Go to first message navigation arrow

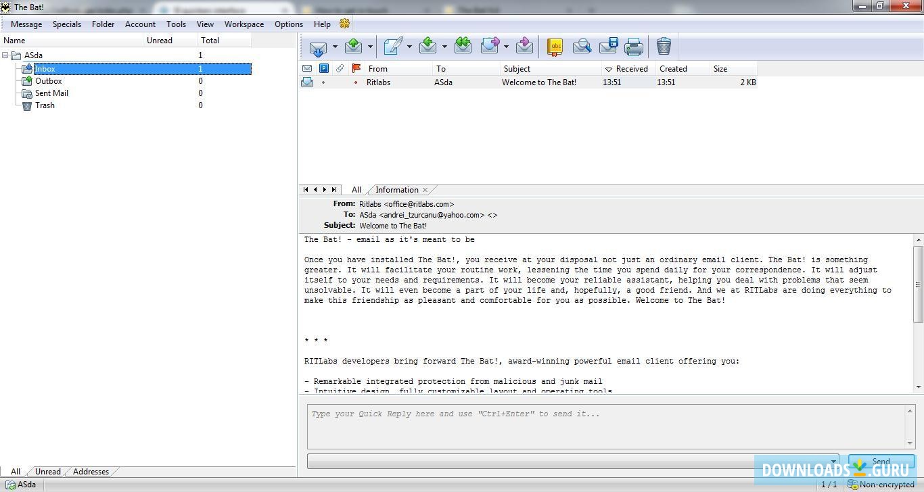pyautogui.click(x=306, y=190)
